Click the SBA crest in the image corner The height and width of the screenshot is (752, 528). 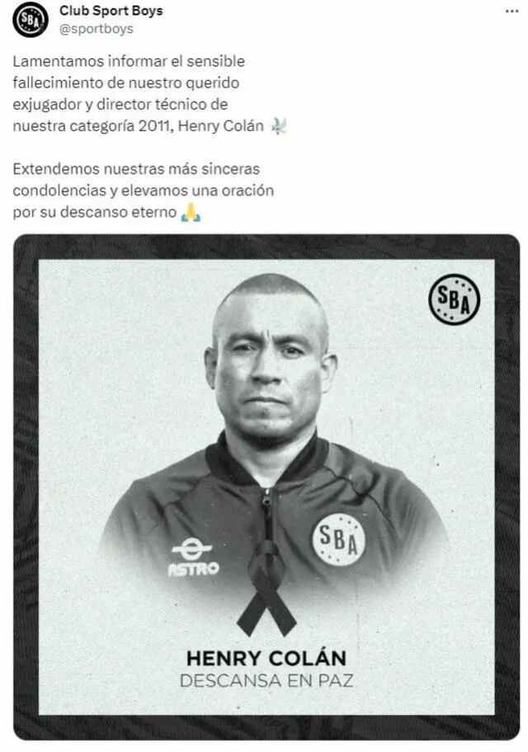pyautogui.click(x=454, y=298)
